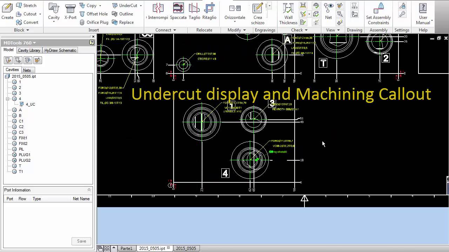Select the X-Port tool

(x=70, y=11)
